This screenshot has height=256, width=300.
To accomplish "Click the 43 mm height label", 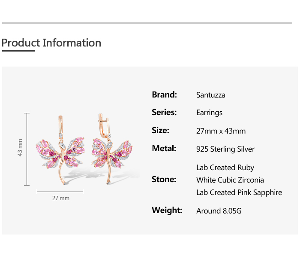I will click(20, 148).
